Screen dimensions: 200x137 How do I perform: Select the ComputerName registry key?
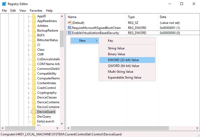point(48,78)
